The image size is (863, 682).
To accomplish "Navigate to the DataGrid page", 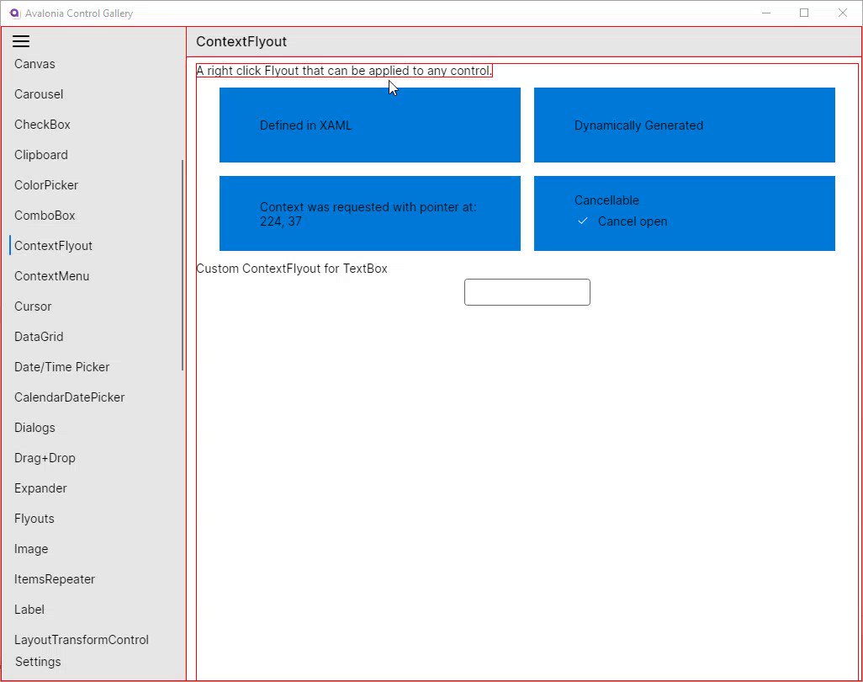I will click(x=39, y=337).
